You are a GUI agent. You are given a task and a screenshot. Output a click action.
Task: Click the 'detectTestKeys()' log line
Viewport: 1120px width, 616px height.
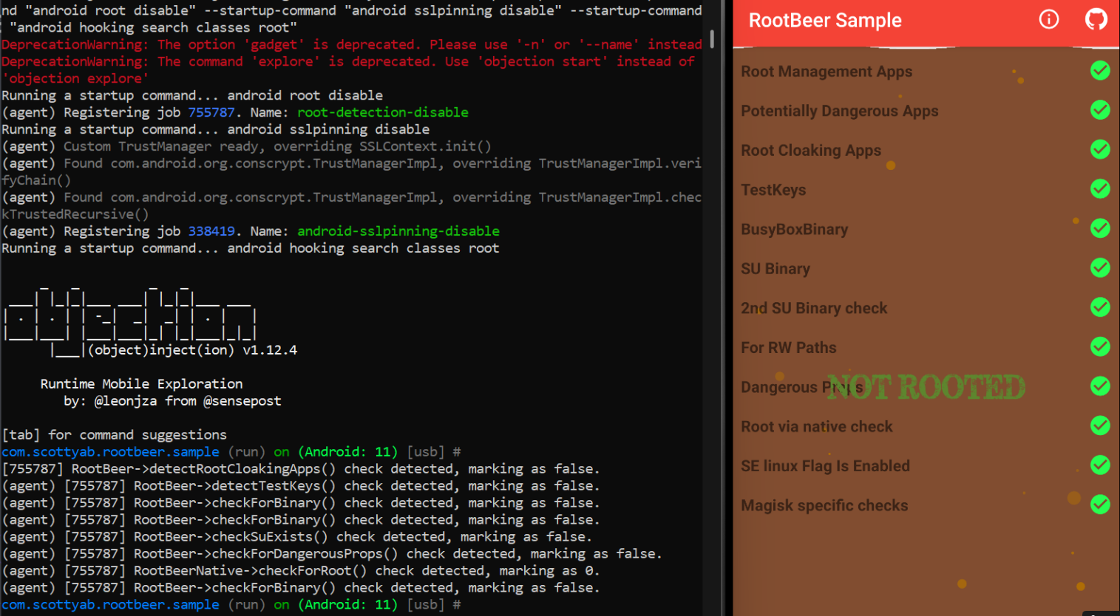coord(301,486)
